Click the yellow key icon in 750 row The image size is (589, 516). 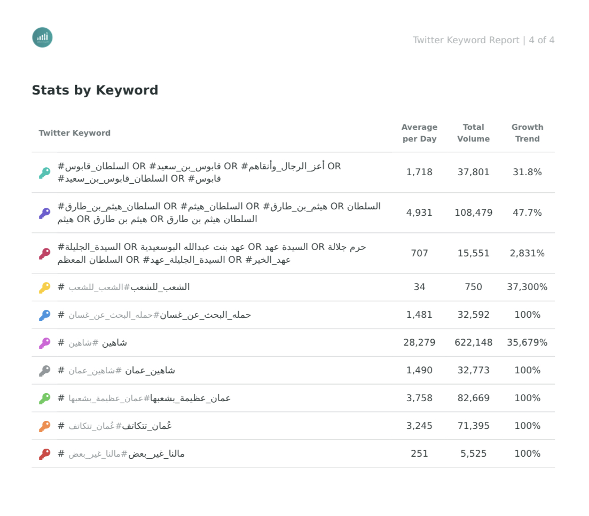45,287
